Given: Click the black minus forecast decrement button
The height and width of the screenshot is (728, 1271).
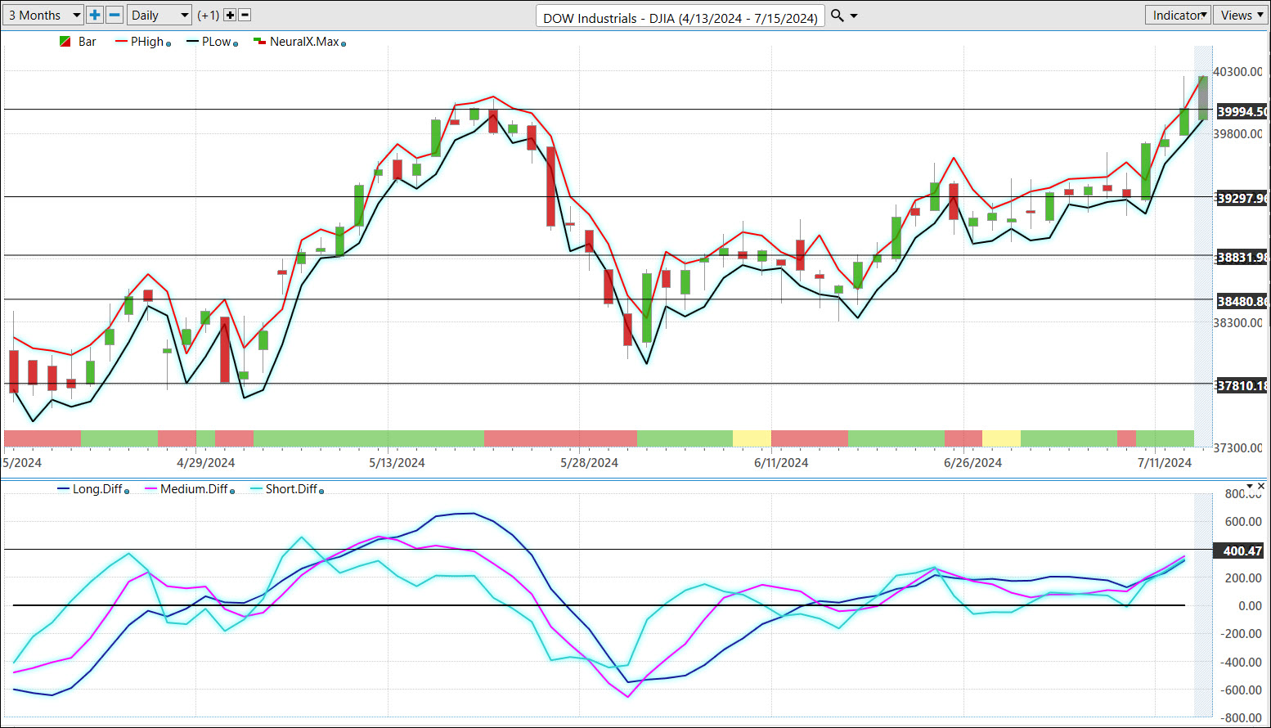Looking at the screenshot, I should click(245, 15).
